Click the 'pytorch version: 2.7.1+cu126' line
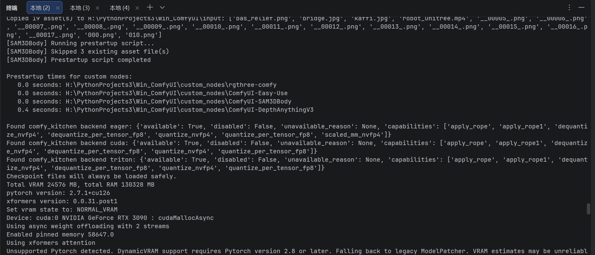Screen dimensions: 595x255 point(58,193)
